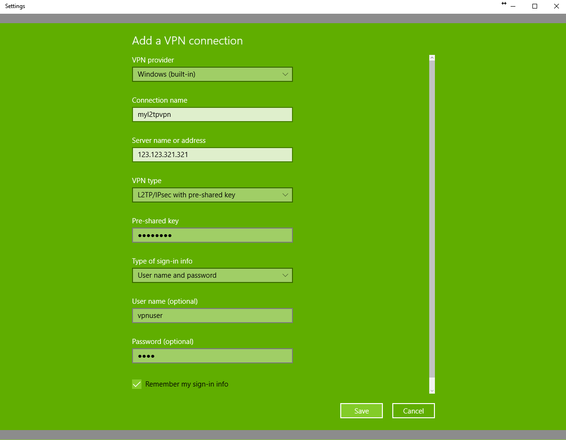The width and height of the screenshot is (566, 440).
Task: Click the Password (optional) field
Action: (x=212, y=356)
